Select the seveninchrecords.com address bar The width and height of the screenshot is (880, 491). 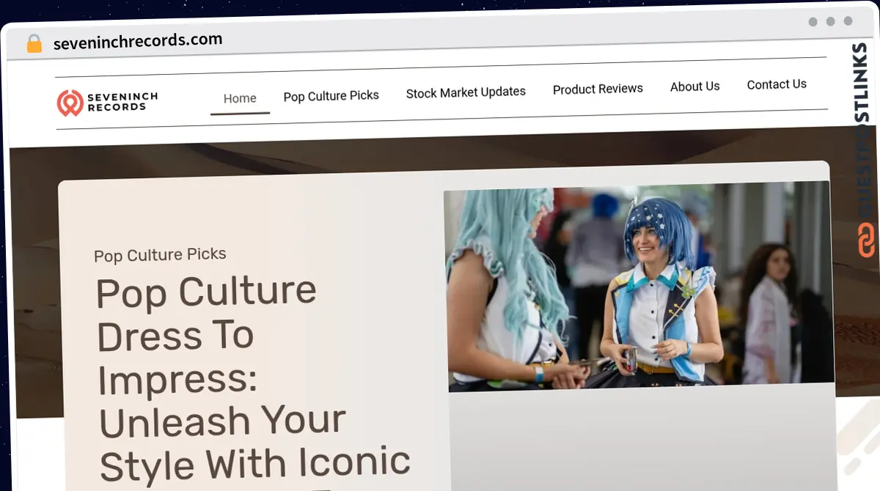coord(136,40)
